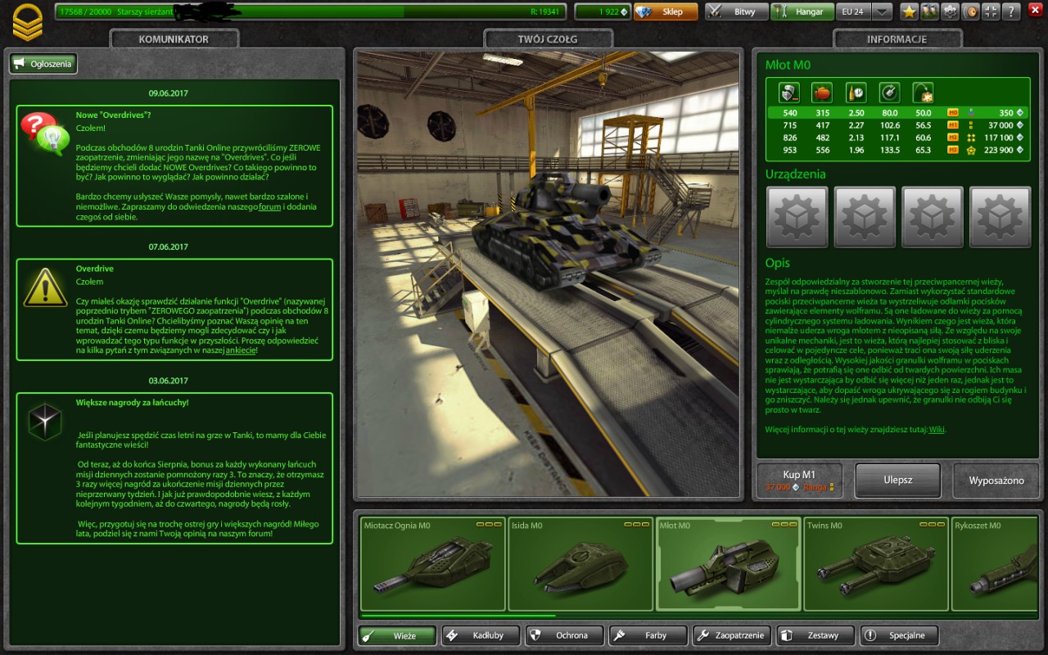This screenshot has height=655, width=1048.
Task: Click the Ulepsz upgrade button
Action: pyautogui.click(x=898, y=481)
